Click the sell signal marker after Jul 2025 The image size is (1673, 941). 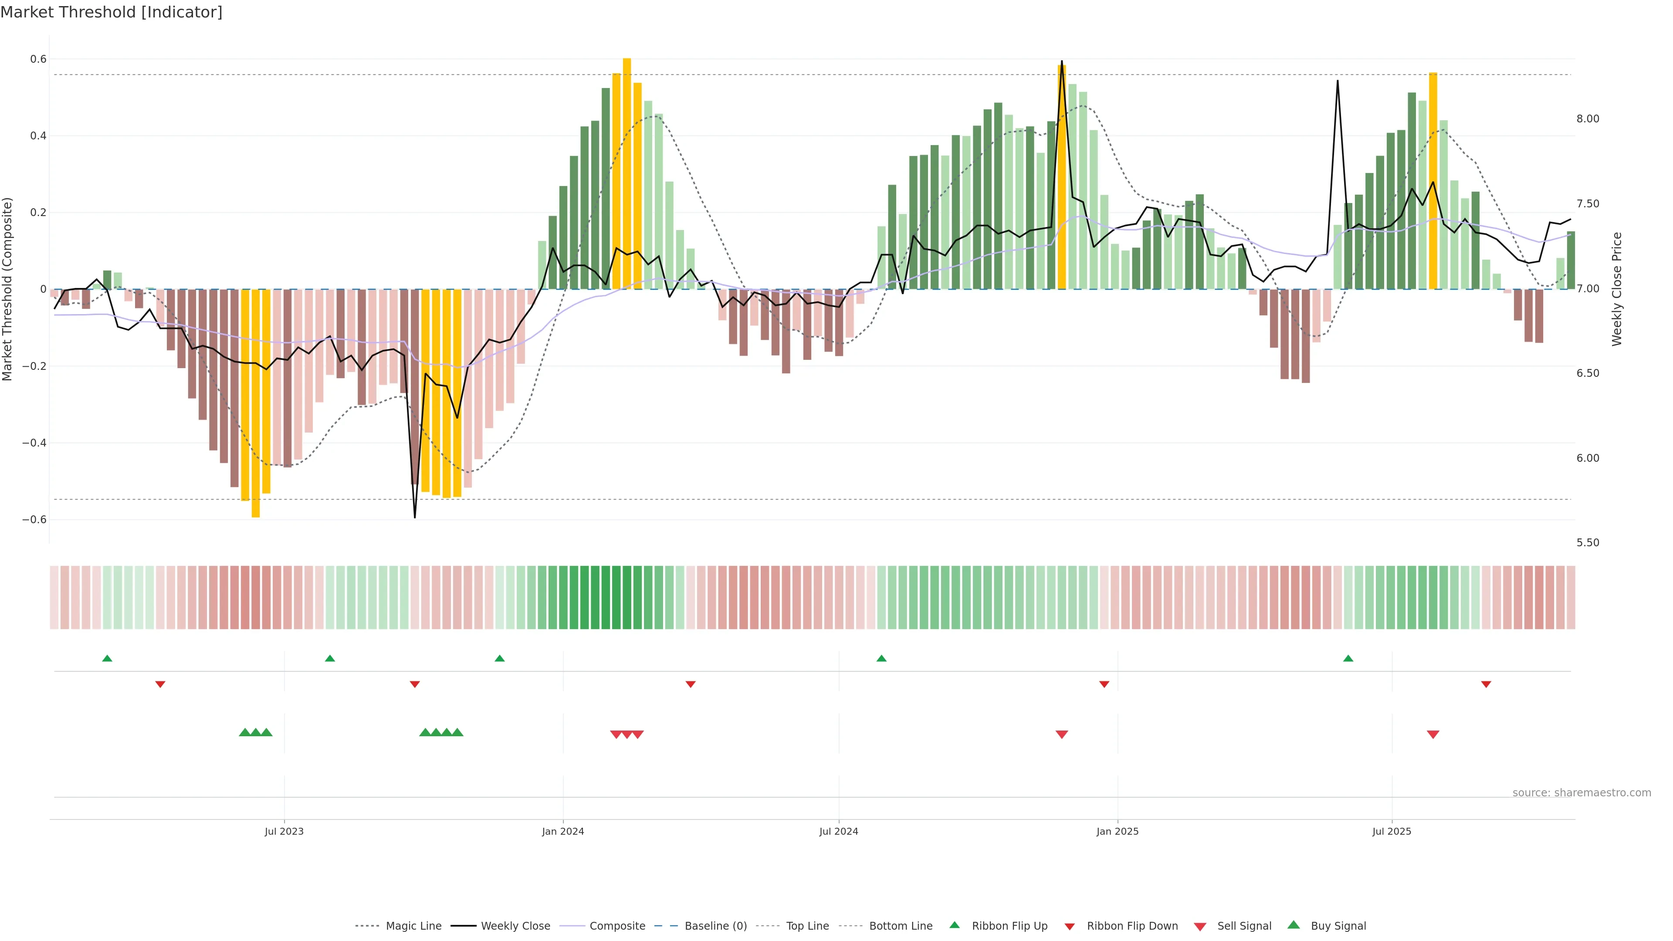(x=1433, y=735)
